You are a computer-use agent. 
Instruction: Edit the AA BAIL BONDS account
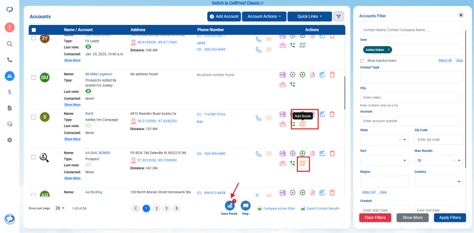(322, 153)
